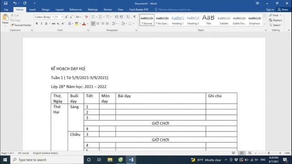Switch to Read Mode view in status bar
Image resolution: width=292 pixels, height=164 pixels.
[233, 153]
